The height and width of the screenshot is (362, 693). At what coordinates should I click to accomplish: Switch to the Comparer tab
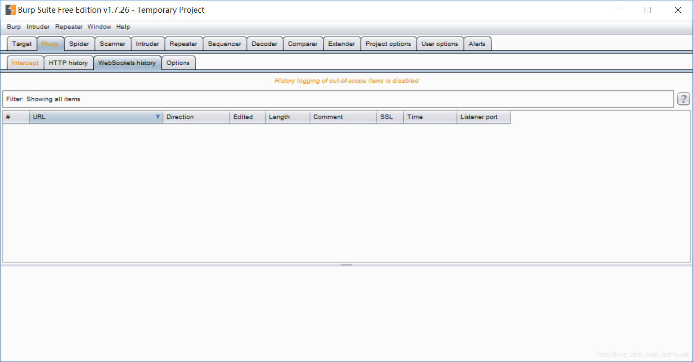(302, 44)
